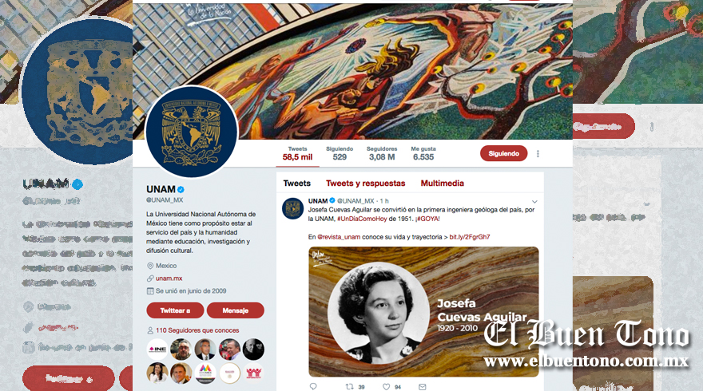Screen dimensions: 703x391
Task: Open the Josefa Cuevas Aguilar tweet image
Action: click(x=423, y=312)
